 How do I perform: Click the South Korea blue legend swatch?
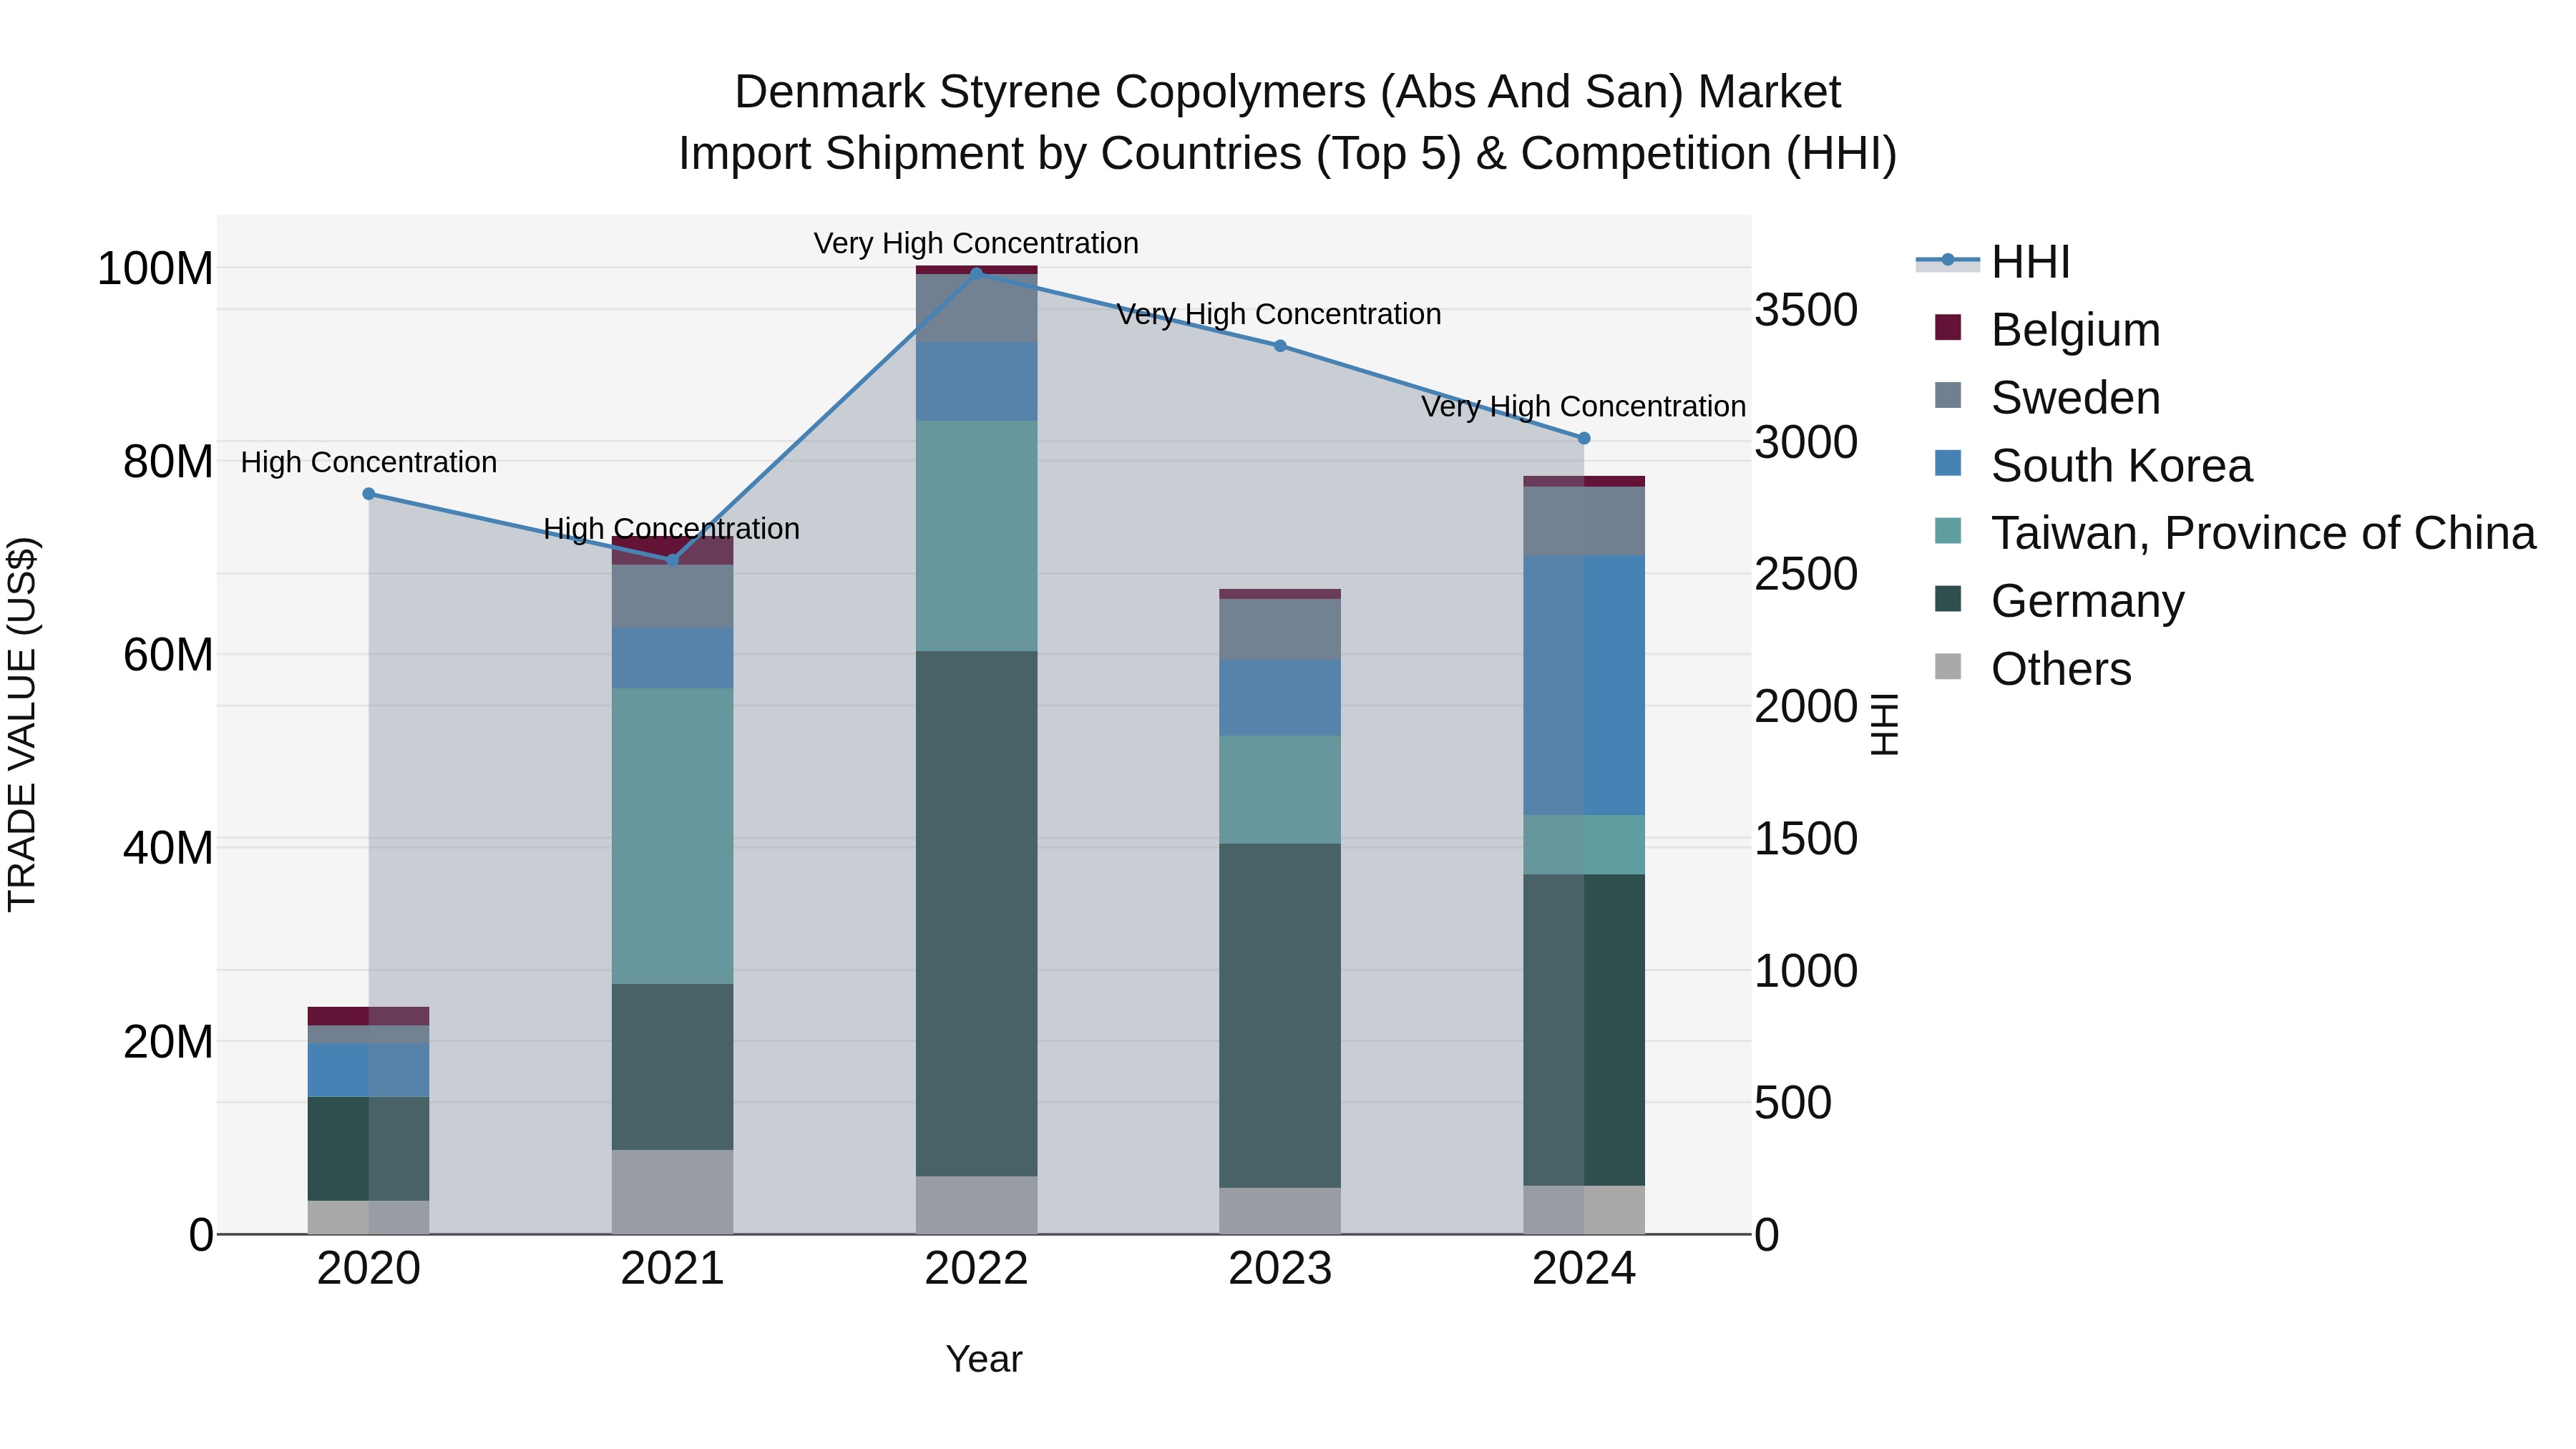point(1948,463)
